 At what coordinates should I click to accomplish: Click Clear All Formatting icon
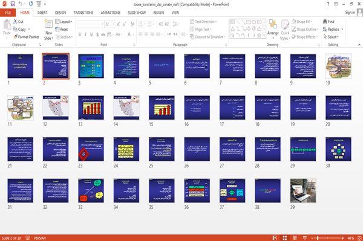point(132,24)
